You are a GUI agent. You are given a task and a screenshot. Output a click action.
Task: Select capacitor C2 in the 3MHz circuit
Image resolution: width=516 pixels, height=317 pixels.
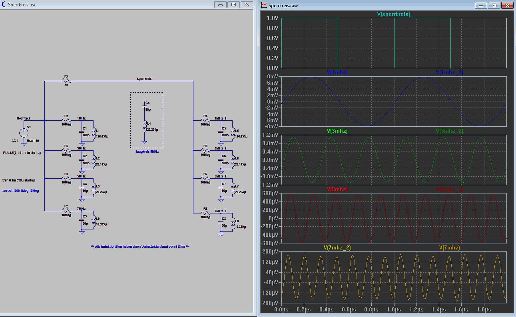click(x=82, y=160)
